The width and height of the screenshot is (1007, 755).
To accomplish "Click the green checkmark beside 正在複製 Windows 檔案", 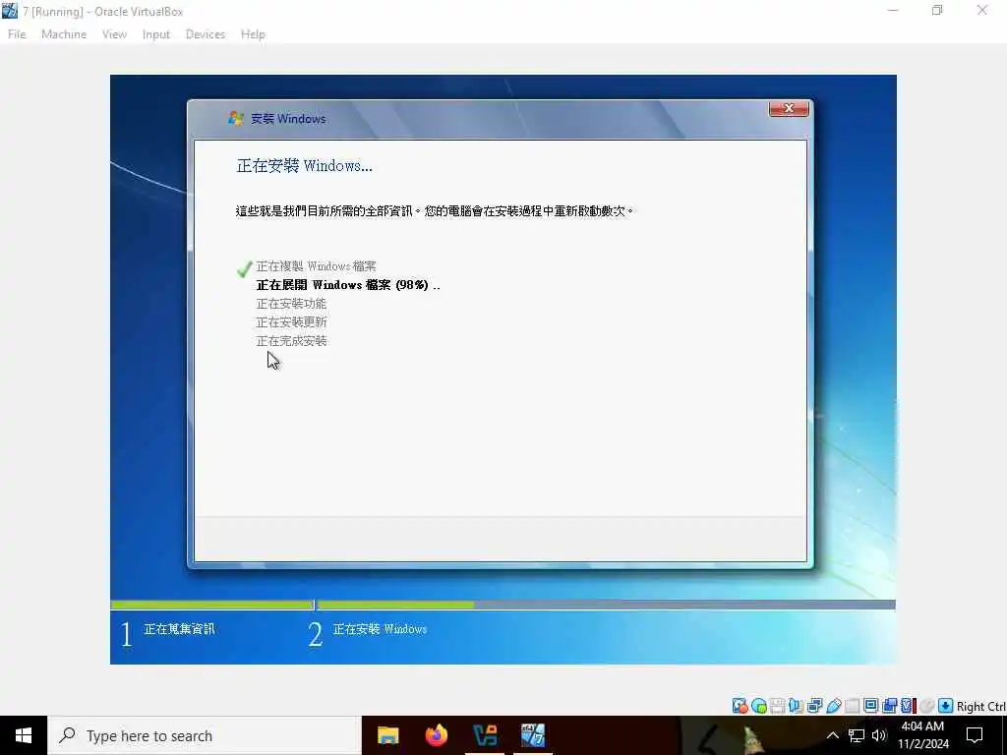I will (244, 268).
